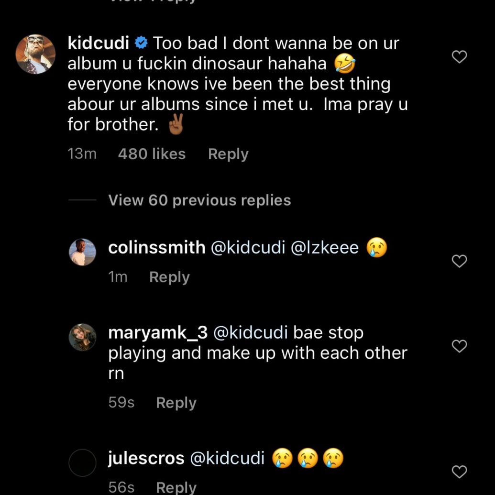Open the julescros username link
495x495 pixels.
(x=146, y=458)
